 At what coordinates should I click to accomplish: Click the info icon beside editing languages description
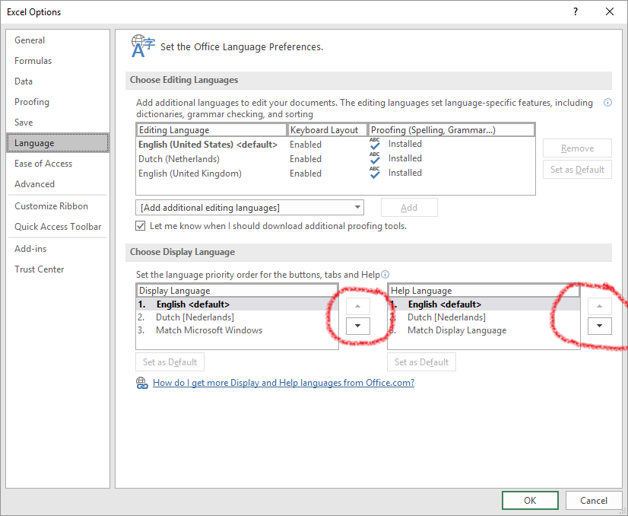click(607, 103)
